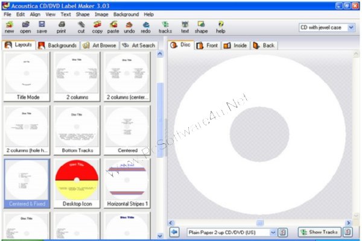Click layouts list scroll down arrow
The height and width of the screenshot is (241, 362).
click(160, 236)
